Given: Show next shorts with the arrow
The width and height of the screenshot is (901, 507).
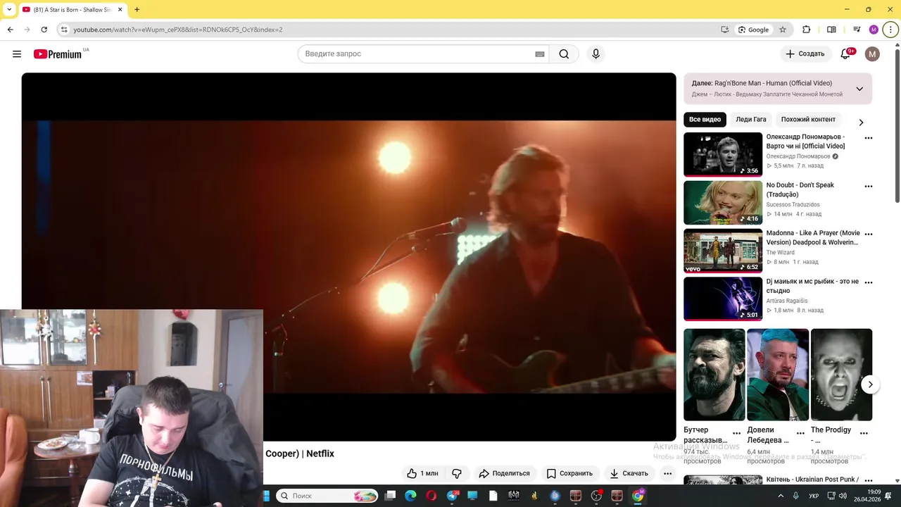Looking at the screenshot, I should coord(870,384).
